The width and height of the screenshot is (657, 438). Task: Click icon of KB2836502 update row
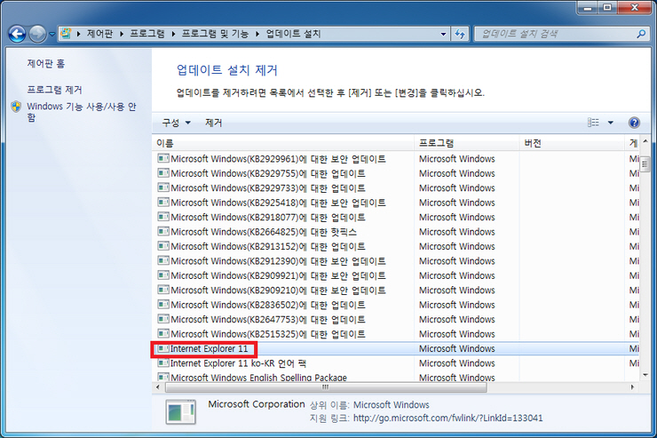[x=163, y=305]
